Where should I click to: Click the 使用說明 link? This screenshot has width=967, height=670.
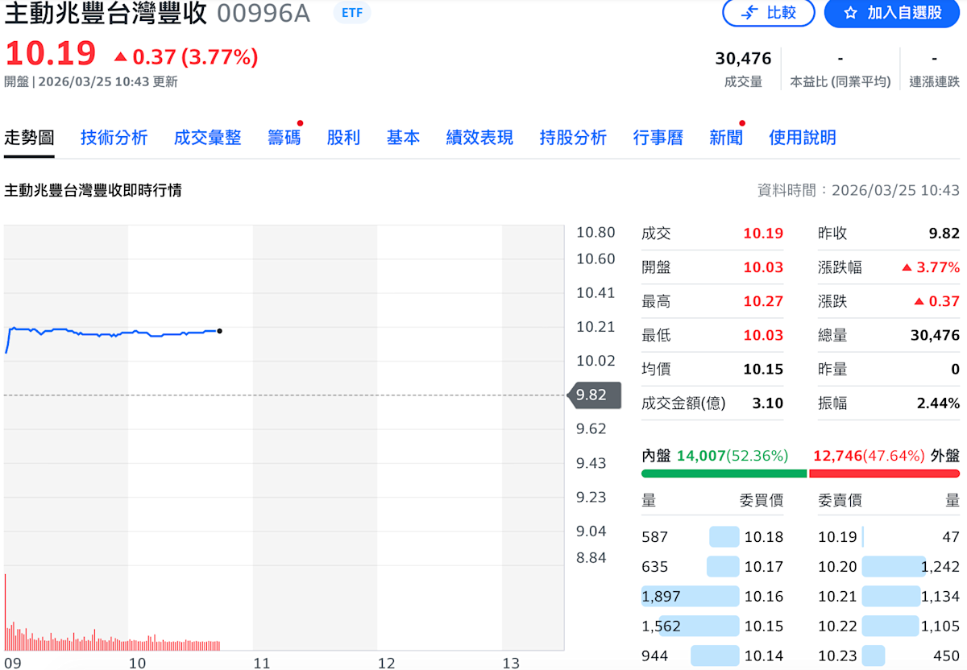tap(802, 138)
